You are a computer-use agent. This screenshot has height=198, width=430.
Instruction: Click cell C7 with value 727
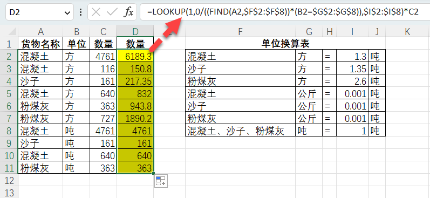coord(104,118)
